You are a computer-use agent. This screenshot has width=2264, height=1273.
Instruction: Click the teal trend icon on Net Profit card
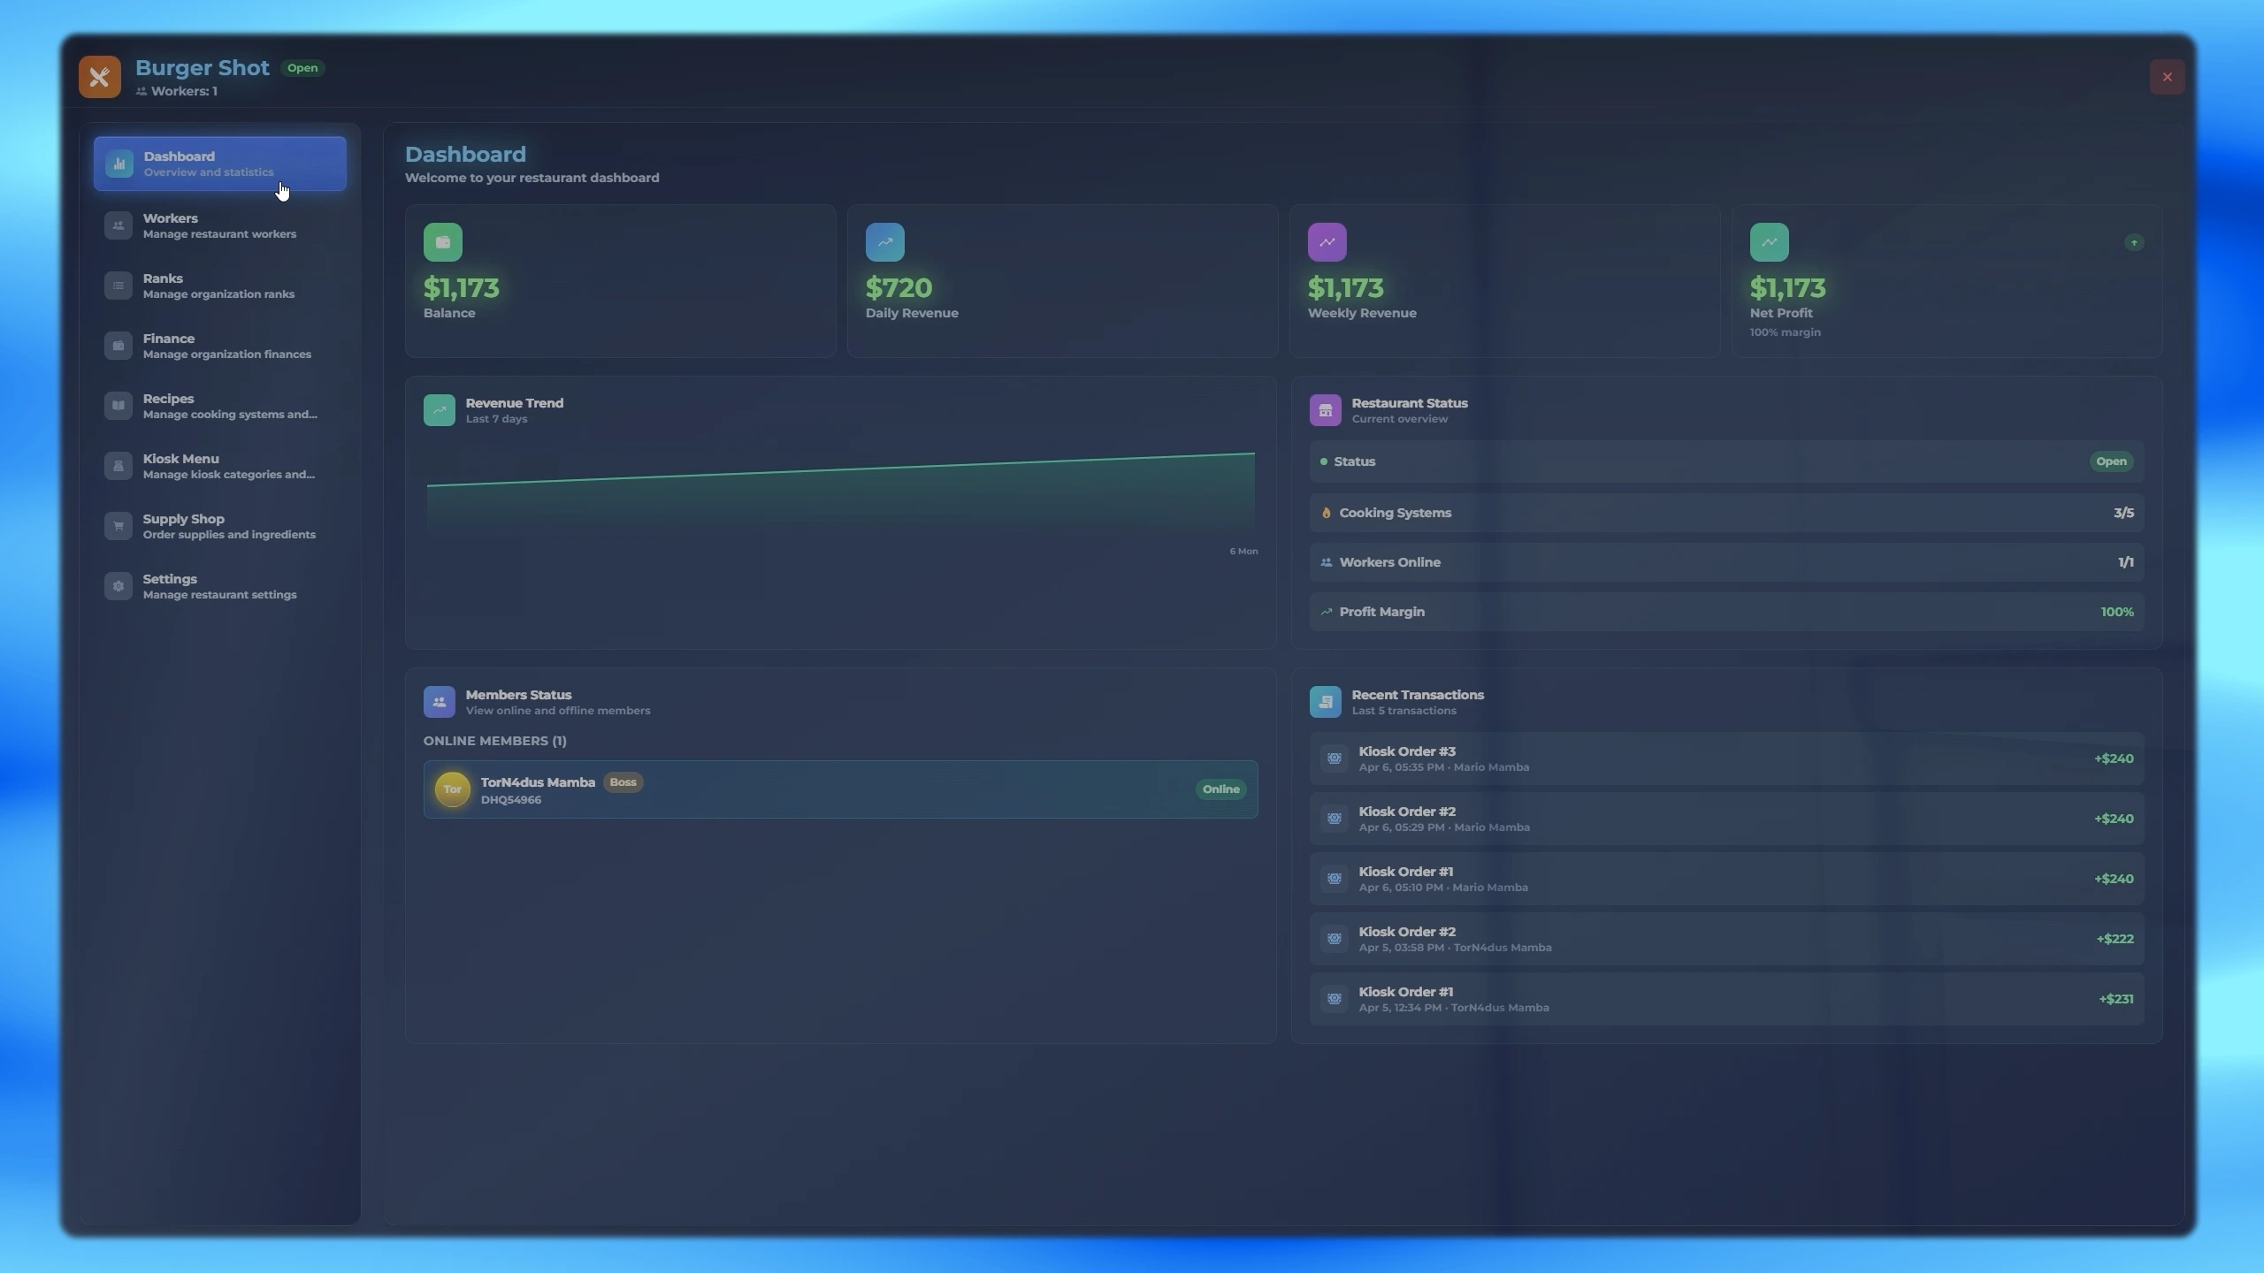[1770, 242]
